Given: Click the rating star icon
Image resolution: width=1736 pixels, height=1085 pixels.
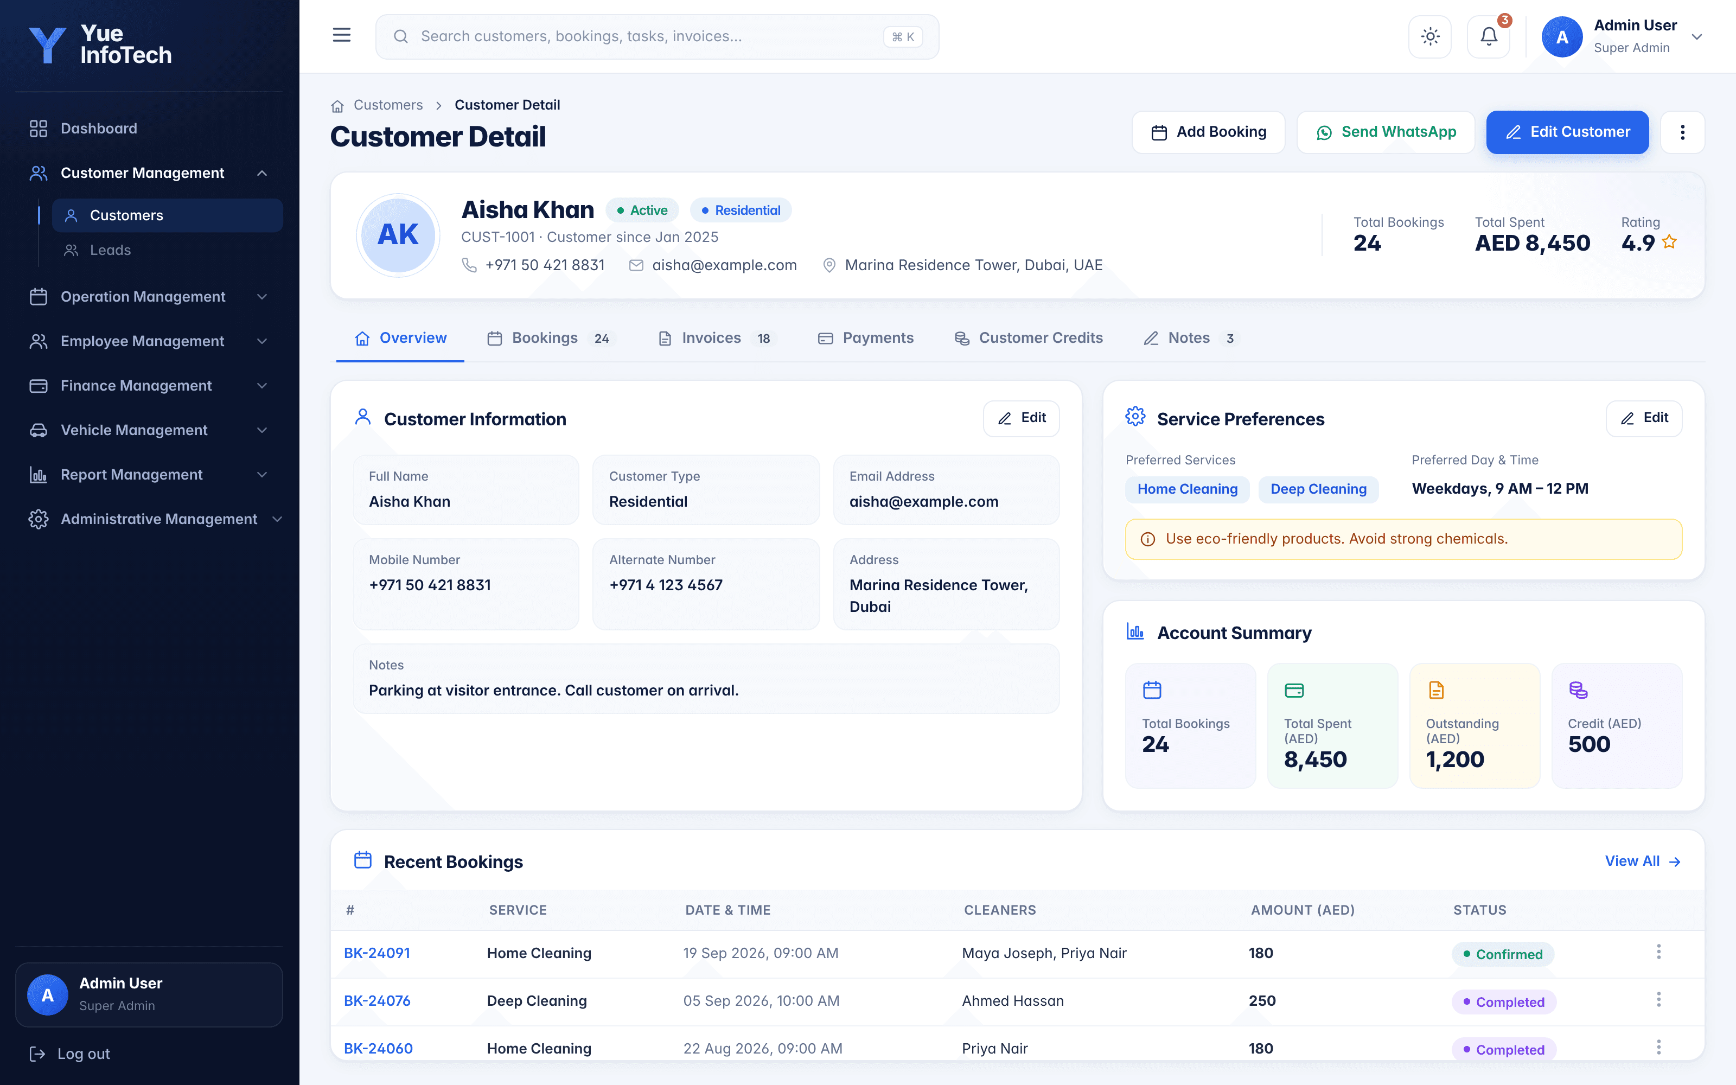Looking at the screenshot, I should point(1669,242).
